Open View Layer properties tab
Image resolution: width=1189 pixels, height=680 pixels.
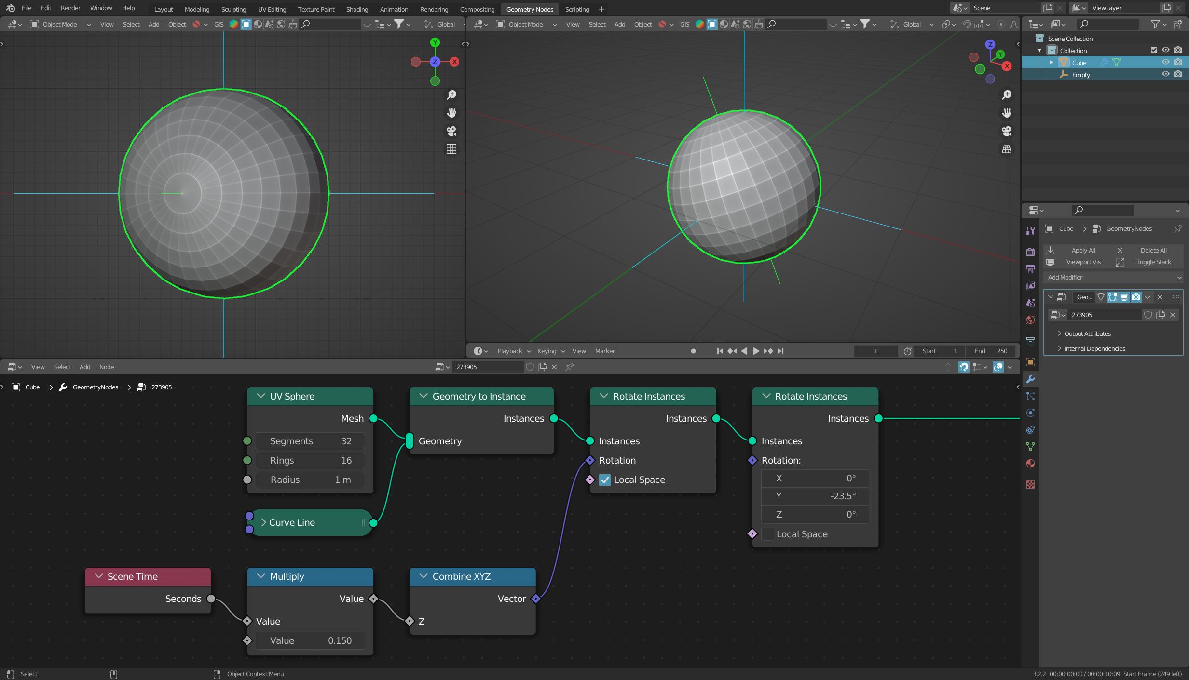[x=1030, y=286]
